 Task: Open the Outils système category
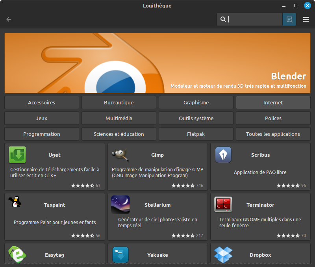pyautogui.click(x=196, y=118)
